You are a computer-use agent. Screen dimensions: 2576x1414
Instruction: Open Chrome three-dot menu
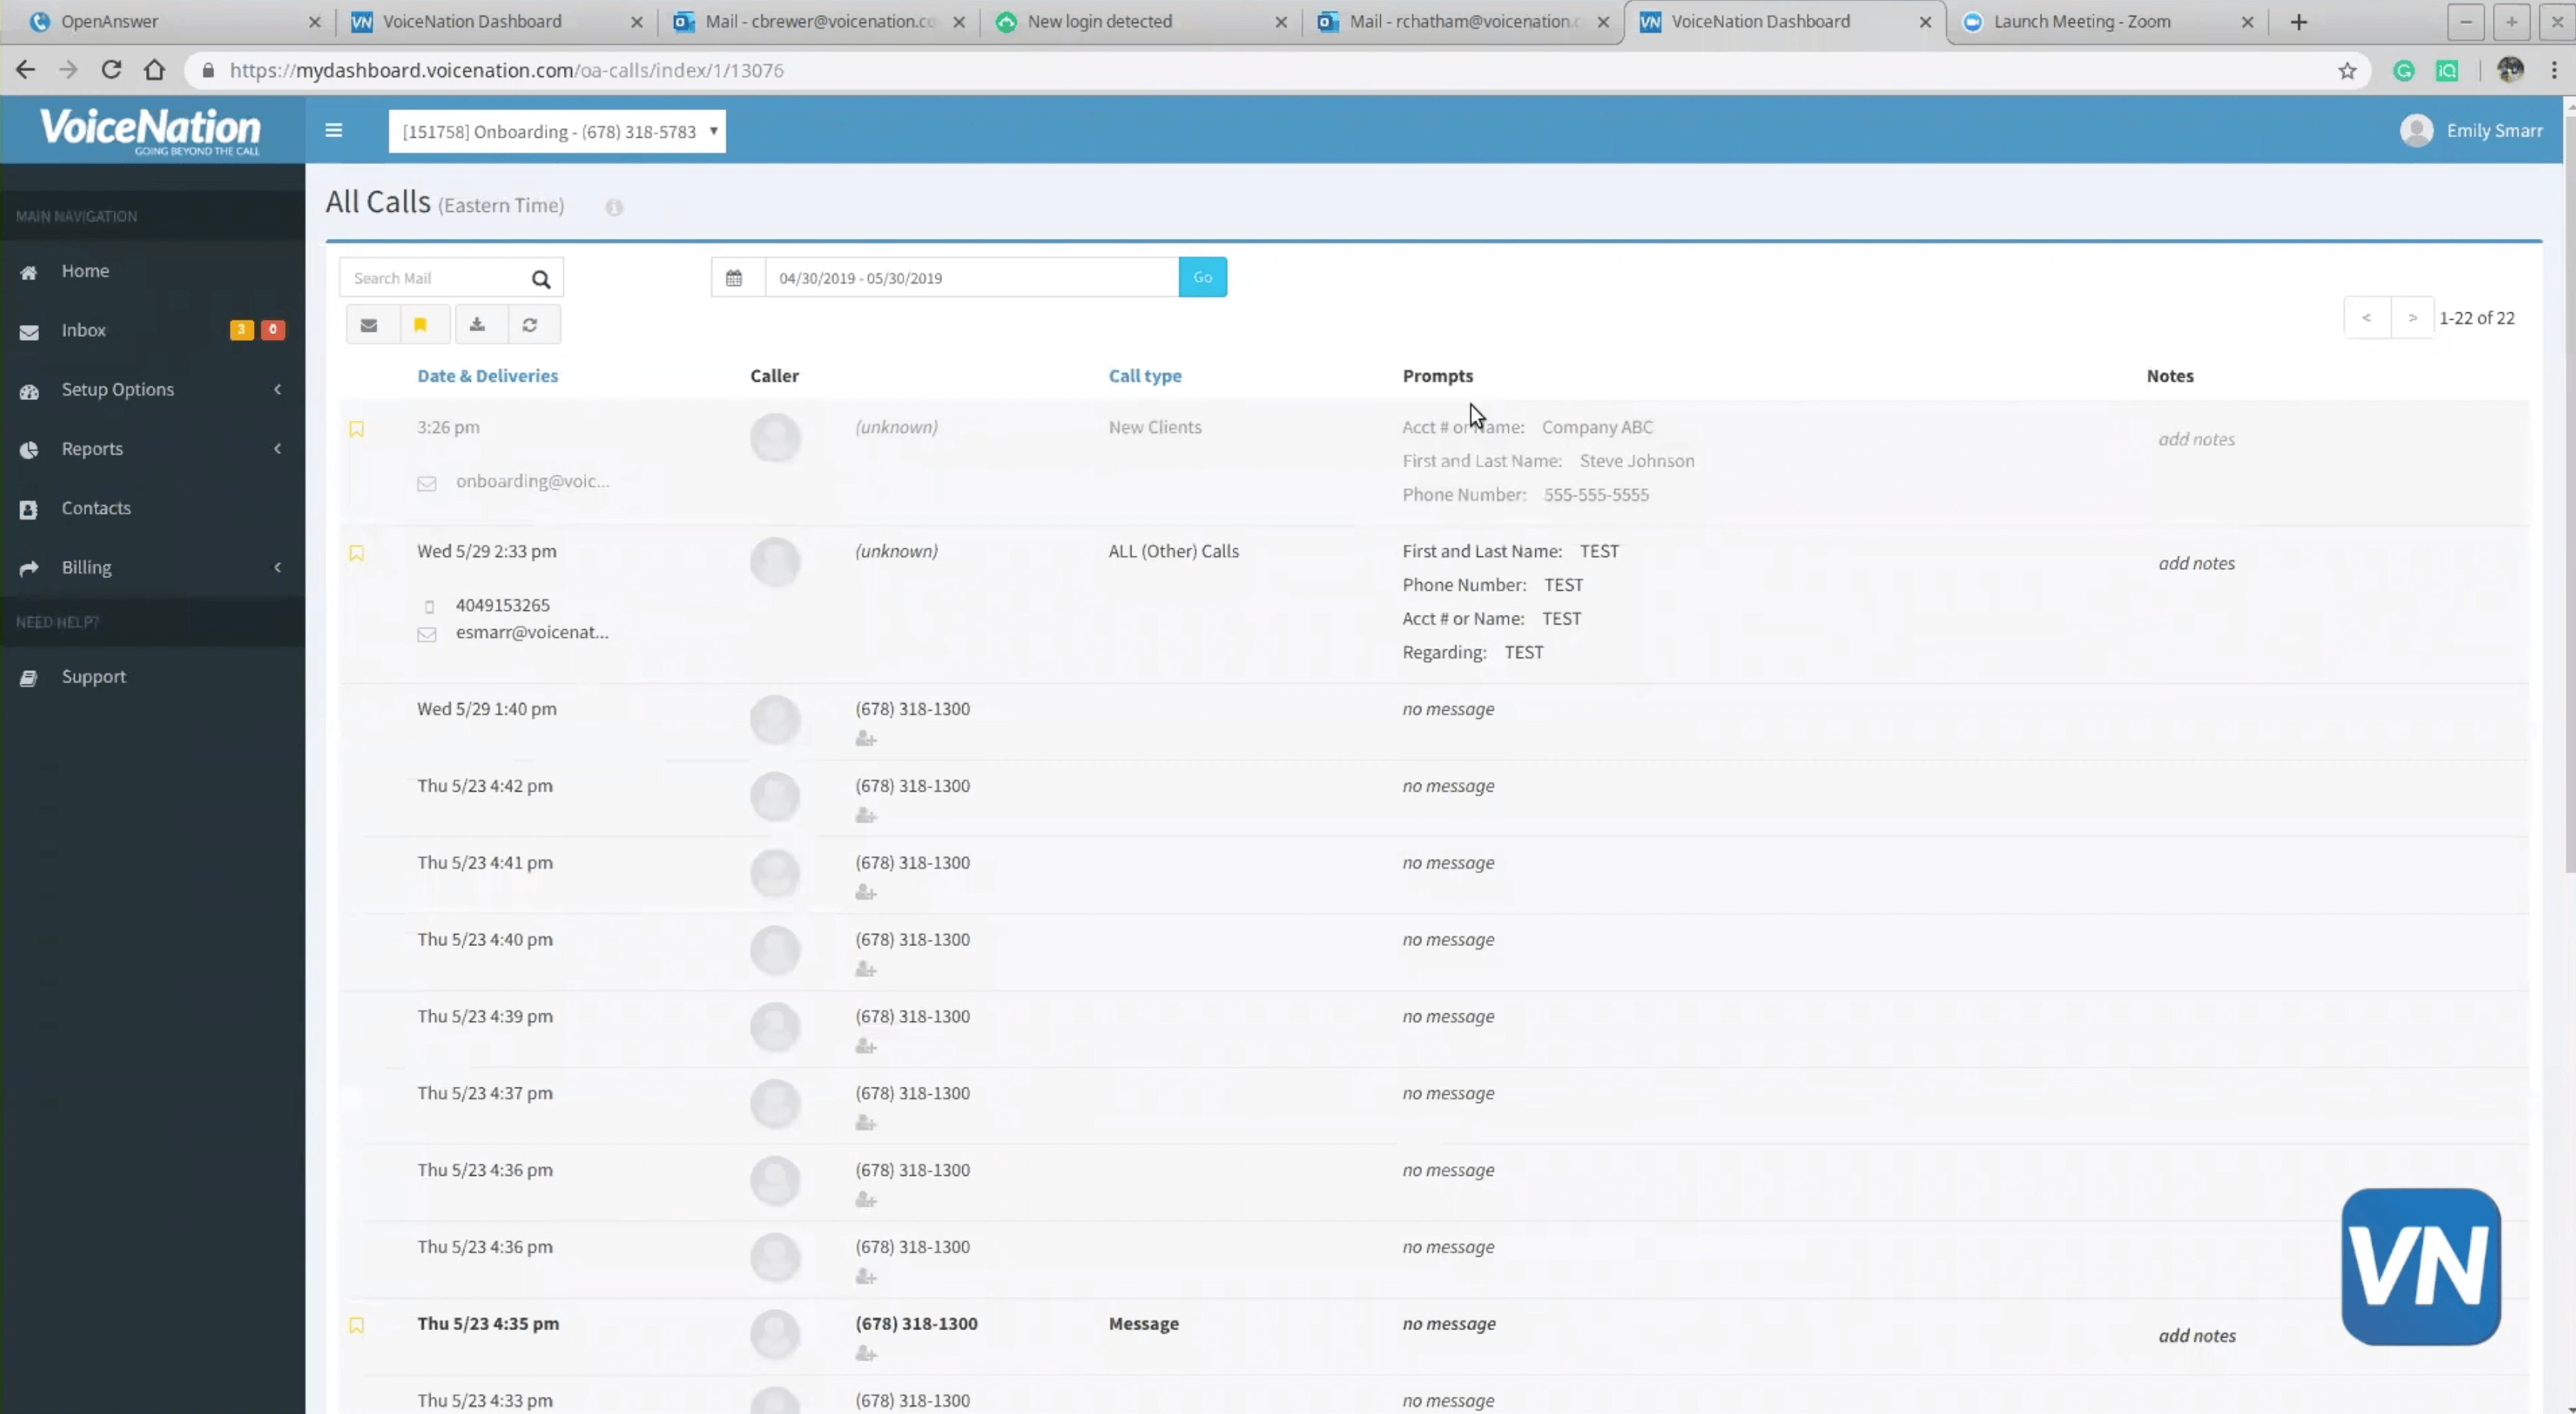click(2554, 70)
